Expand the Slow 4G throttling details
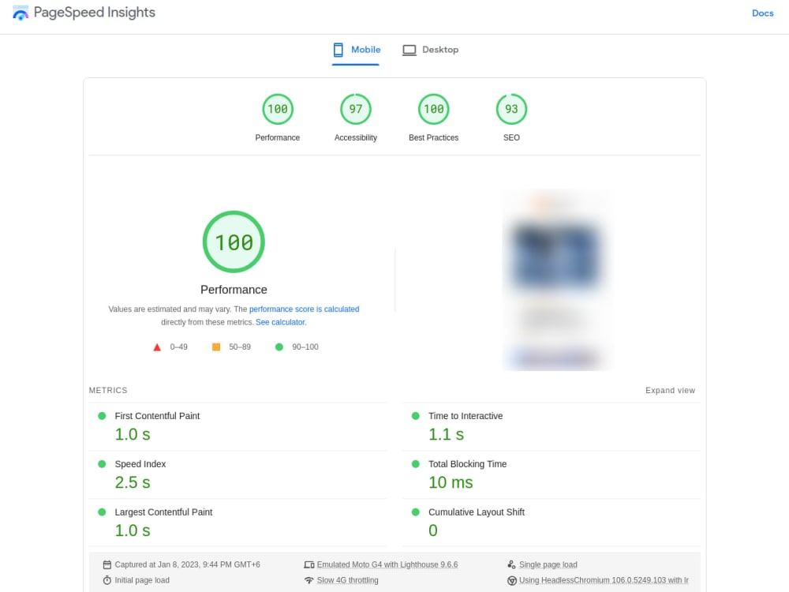 (x=347, y=580)
